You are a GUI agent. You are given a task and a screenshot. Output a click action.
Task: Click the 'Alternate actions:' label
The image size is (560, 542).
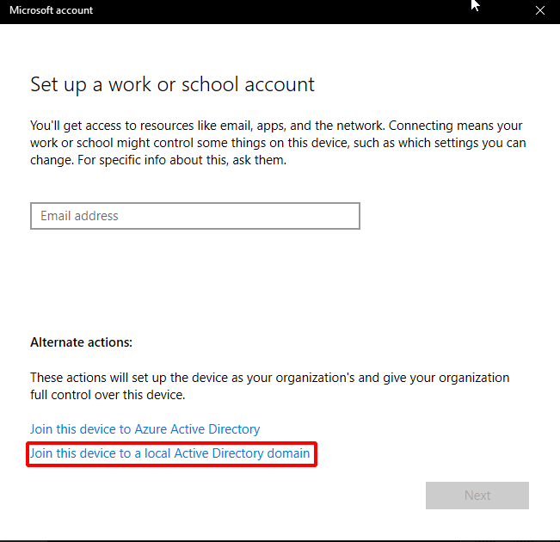[x=82, y=342]
